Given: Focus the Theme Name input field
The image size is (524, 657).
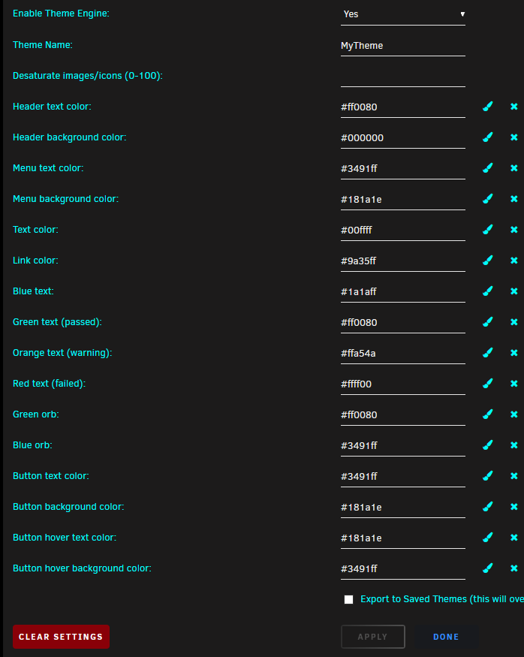Looking at the screenshot, I should (403, 46).
